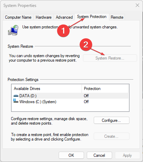Viewport: 143px width, 162px height.
Task: Click the Apply button
Action: click(127, 155)
